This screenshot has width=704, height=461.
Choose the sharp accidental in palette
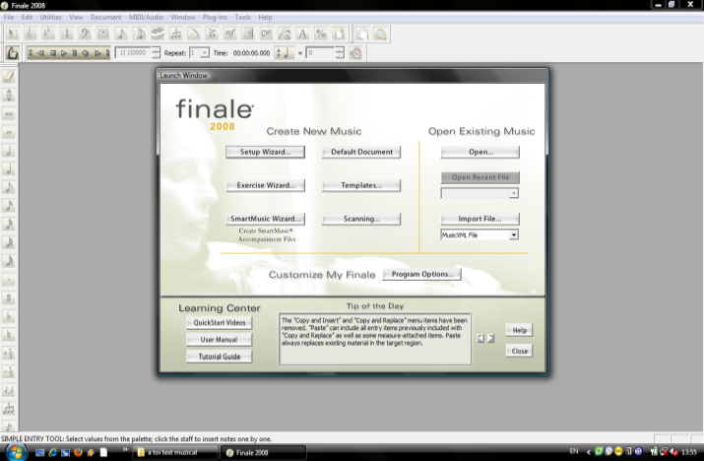click(x=9, y=297)
